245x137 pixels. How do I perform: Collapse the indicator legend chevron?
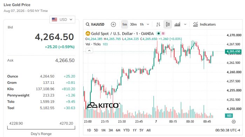(89, 51)
